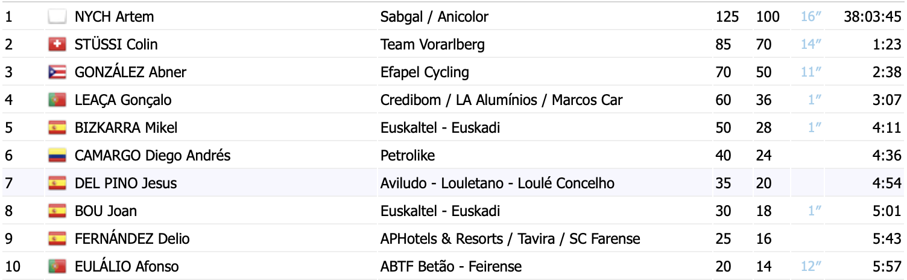Click the Portugal flag beside LEAÇA Gonçalo

(x=57, y=100)
